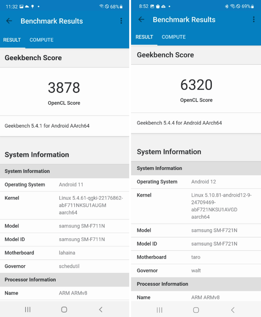Viewport: 261px width, 317px height.
Task: Tap back arrow on the left phone screen
Action: (9, 21)
